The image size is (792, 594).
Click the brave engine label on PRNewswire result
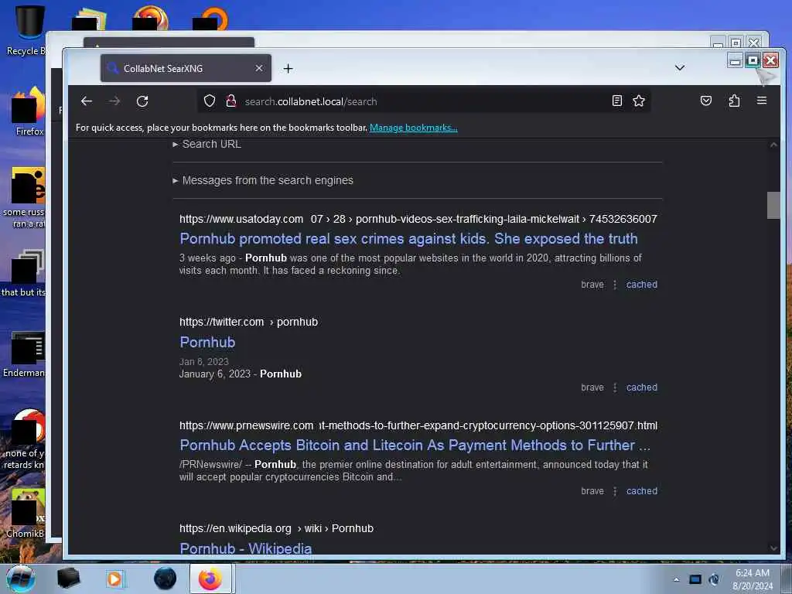point(592,491)
